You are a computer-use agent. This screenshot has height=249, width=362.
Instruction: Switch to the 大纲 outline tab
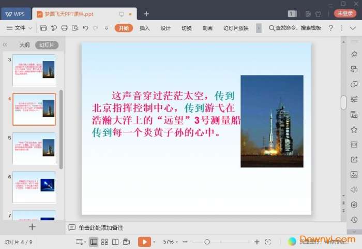24,45
